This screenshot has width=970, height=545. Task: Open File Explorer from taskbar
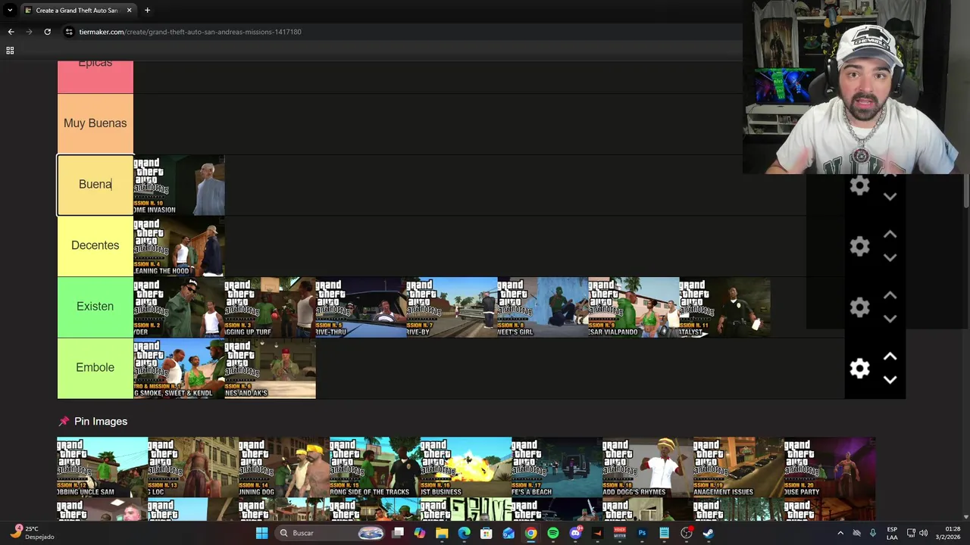(442, 533)
